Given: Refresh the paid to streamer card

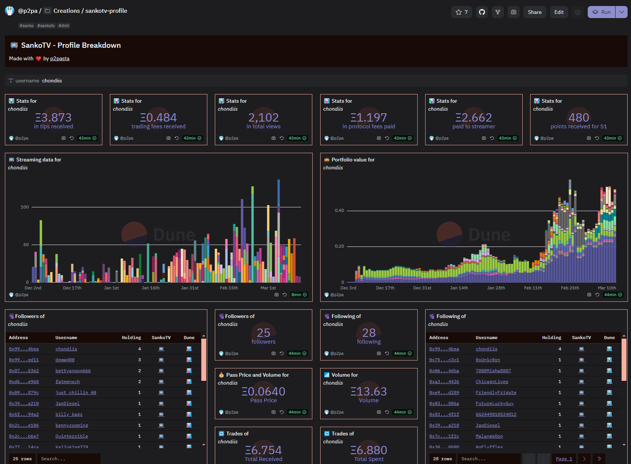Looking at the screenshot, I should click(x=492, y=138).
